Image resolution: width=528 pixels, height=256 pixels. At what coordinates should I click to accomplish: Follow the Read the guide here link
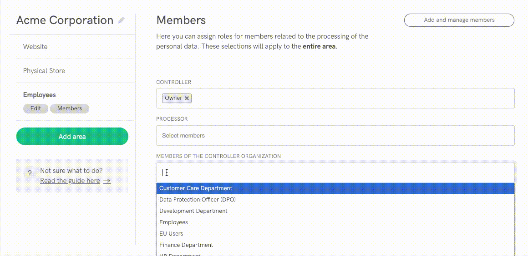pyautogui.click(x=70, y=181)
